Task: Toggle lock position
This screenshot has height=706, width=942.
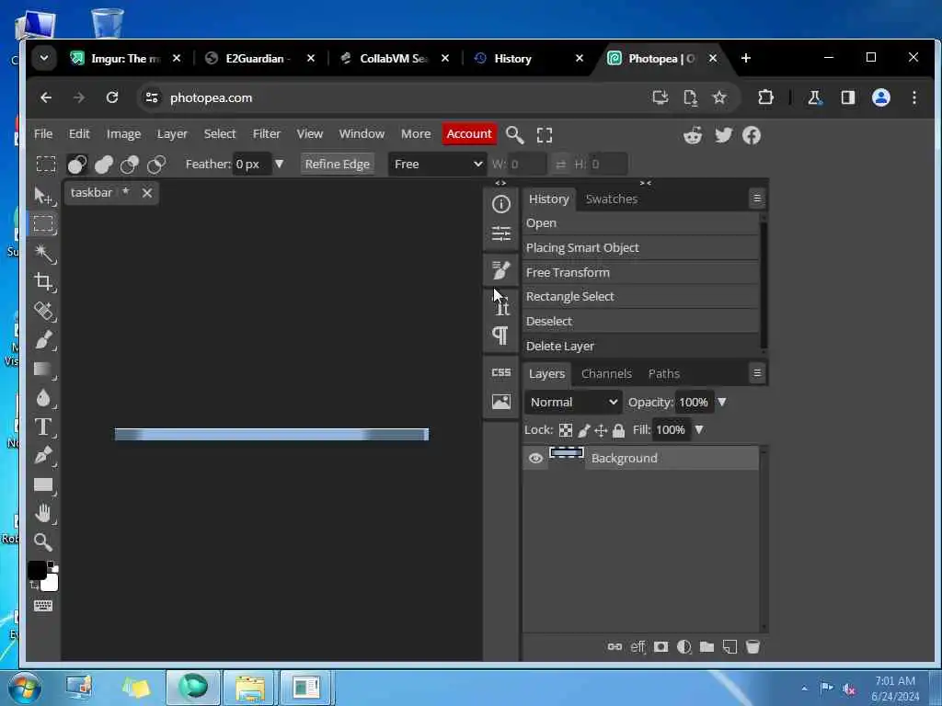Action: coord(601,430)
